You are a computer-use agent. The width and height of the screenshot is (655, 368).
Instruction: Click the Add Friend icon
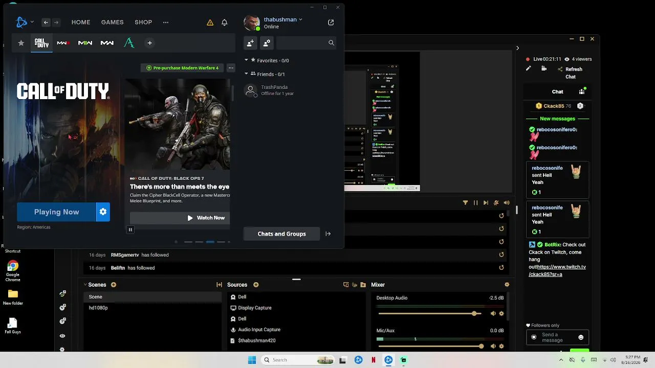click(x=250, y=43)
